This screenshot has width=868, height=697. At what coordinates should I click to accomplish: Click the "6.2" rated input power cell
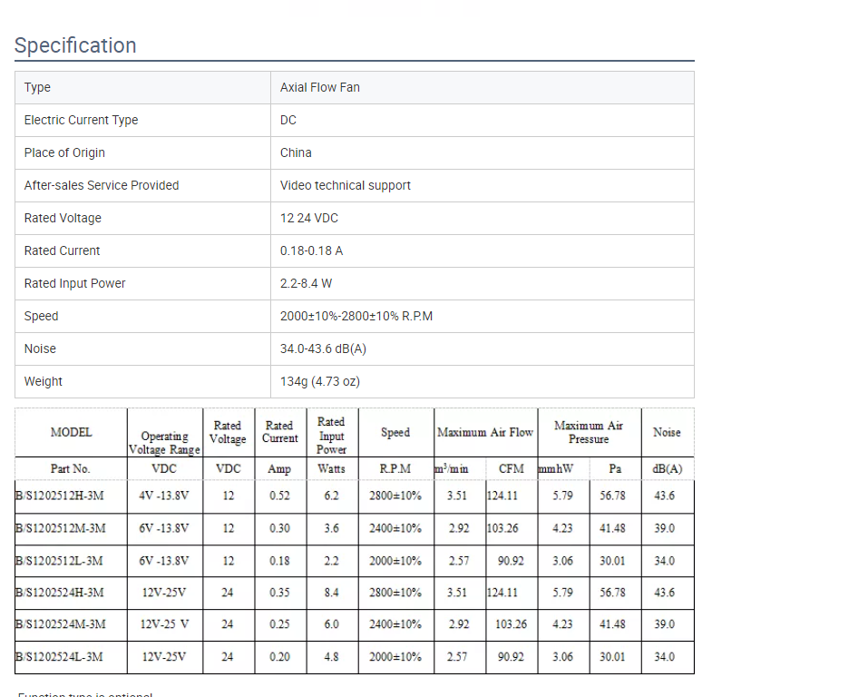(332, 496)
